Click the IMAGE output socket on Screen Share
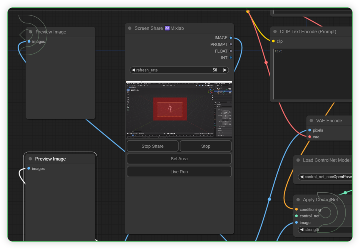 pyautogui.click(x=230, y=38)
